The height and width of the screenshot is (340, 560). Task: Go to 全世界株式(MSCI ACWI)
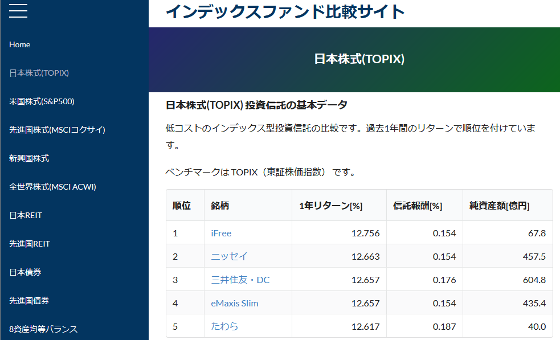click(x=52, y=186)
